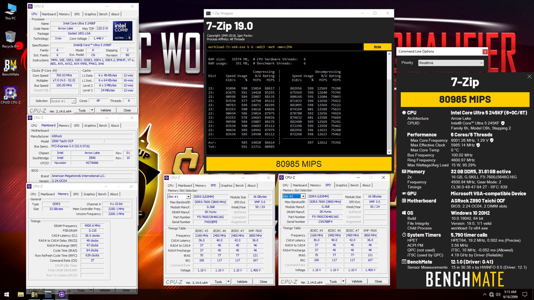The image size is (534, 300).
Task: Switch to Mainboard tab in top CPU-Z
Action: pos(49,14)
